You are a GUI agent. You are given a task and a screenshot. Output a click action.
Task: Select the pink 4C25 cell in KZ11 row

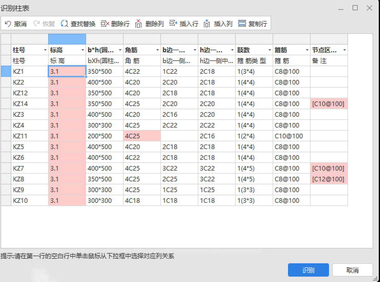coord(142,136)
